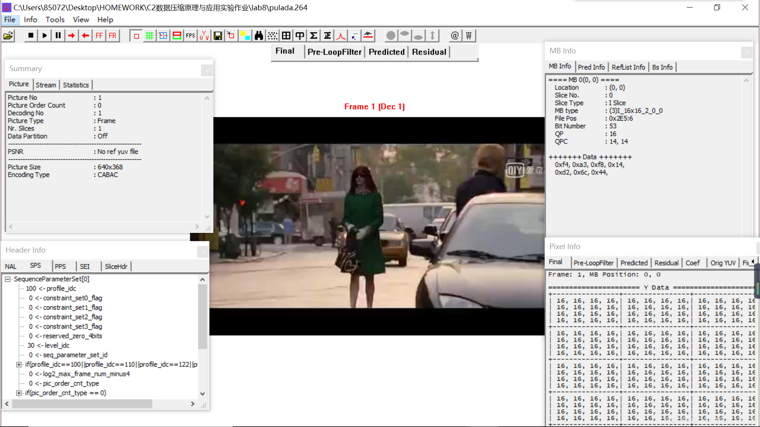
Task: Click the red curve chart icon
Action: click(x=341, y=36)
